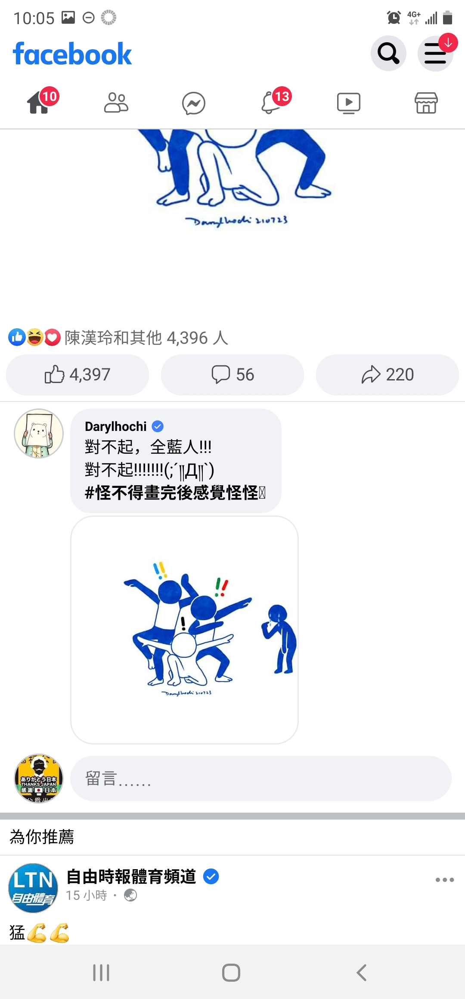The image size is (465, 999).
Task: Open the hamburger menu icon
Action: click(x=435, y=53)
